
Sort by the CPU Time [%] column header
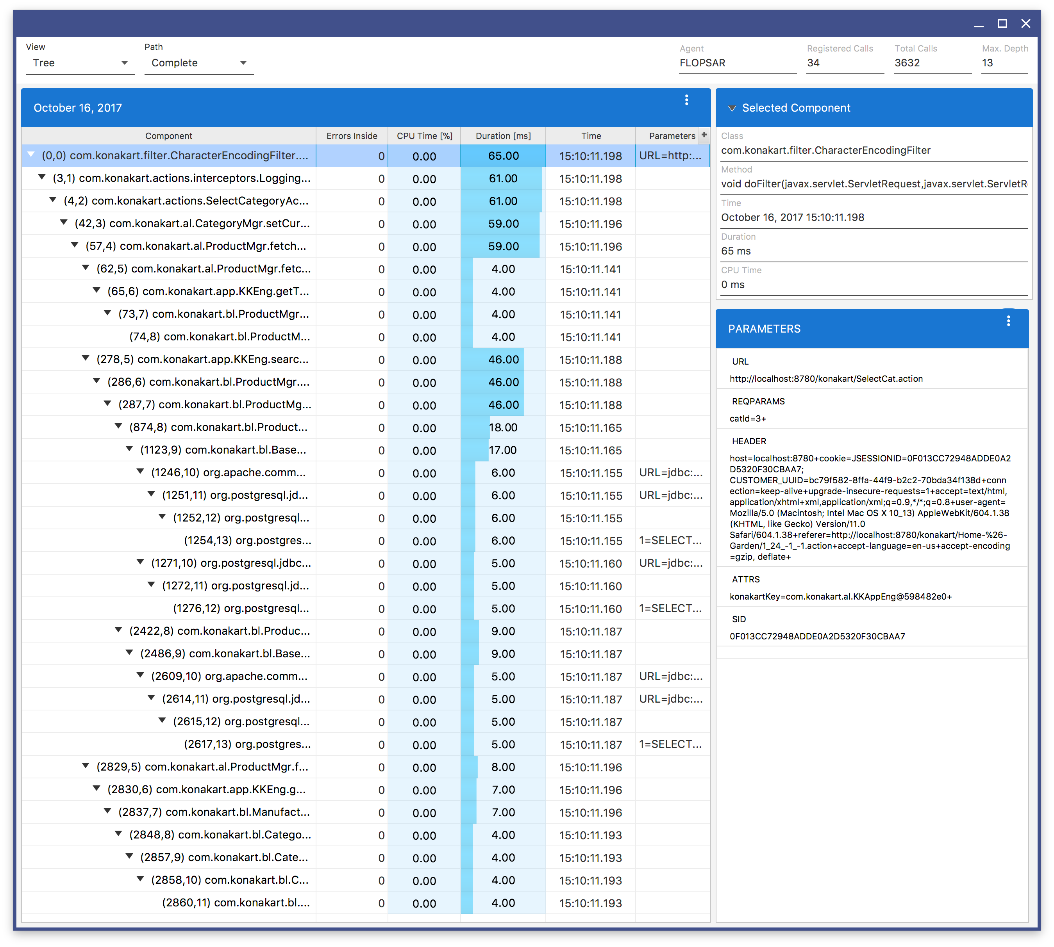424,136
